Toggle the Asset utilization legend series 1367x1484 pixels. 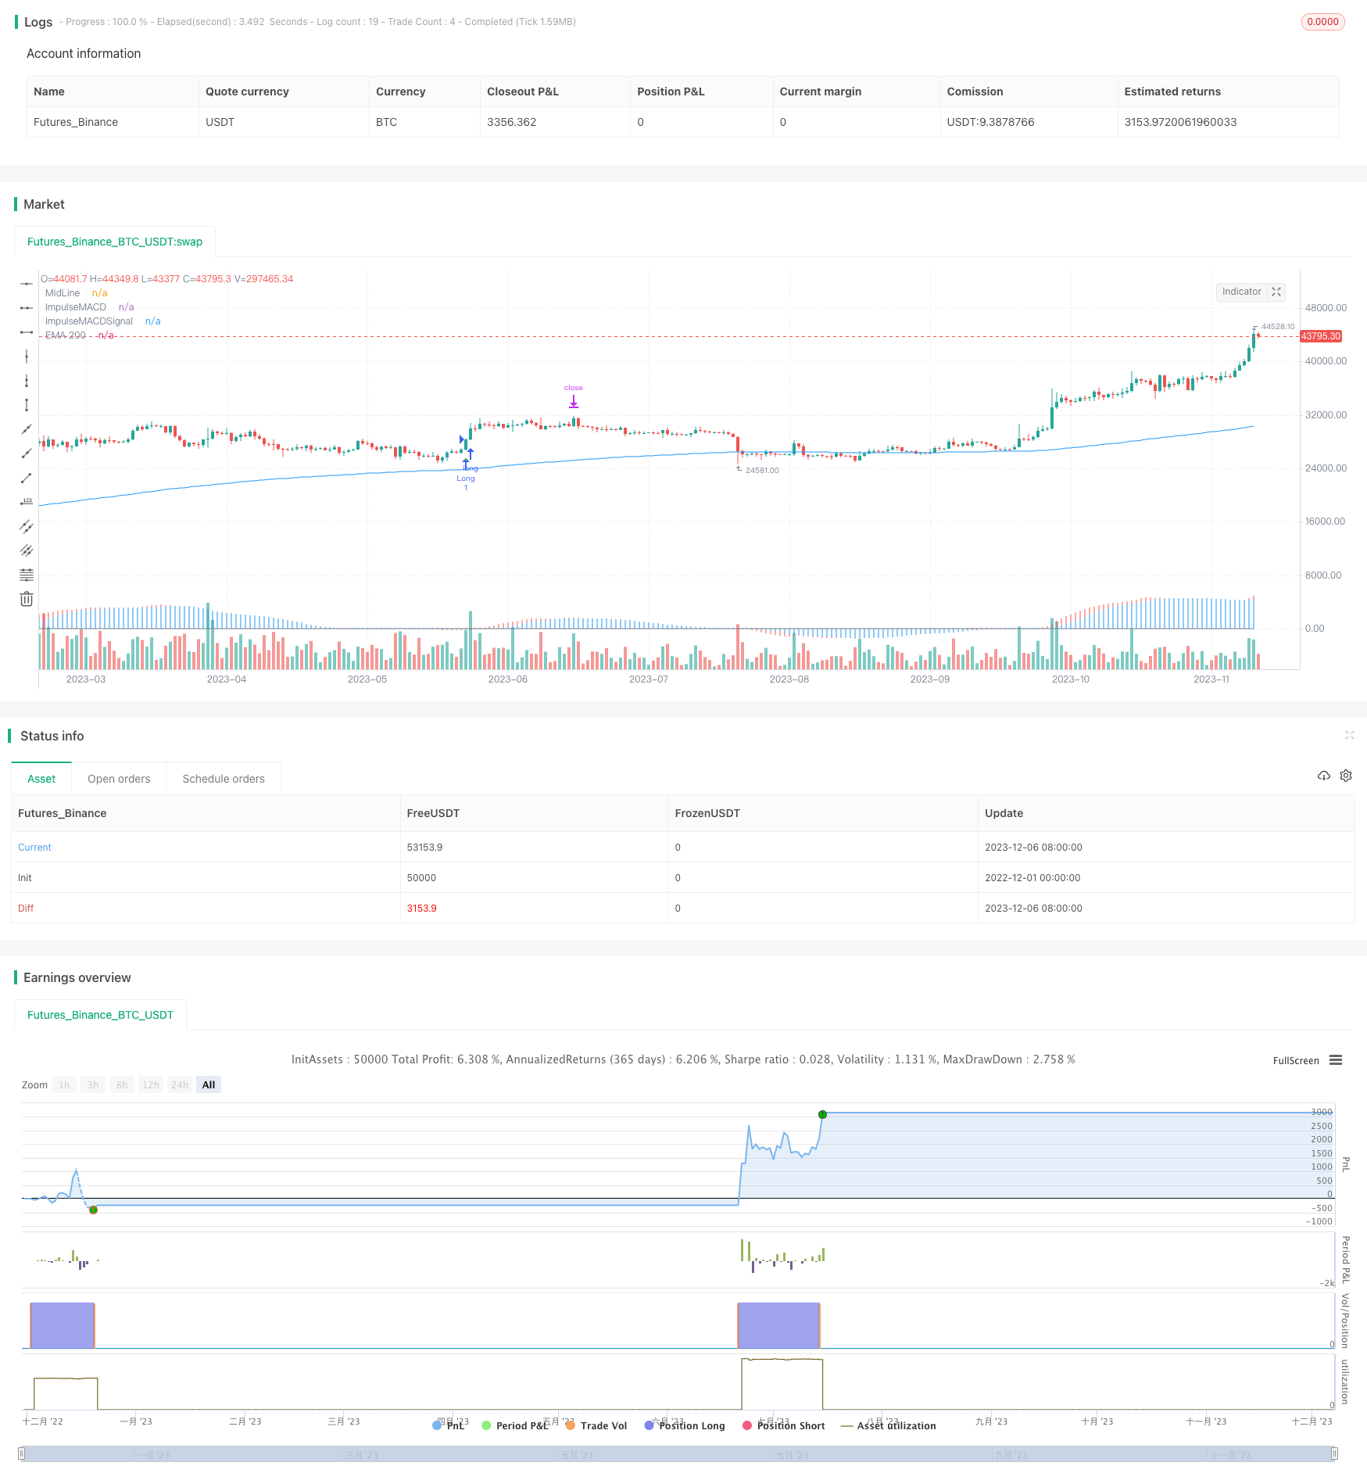click(x=888, y=1425)
